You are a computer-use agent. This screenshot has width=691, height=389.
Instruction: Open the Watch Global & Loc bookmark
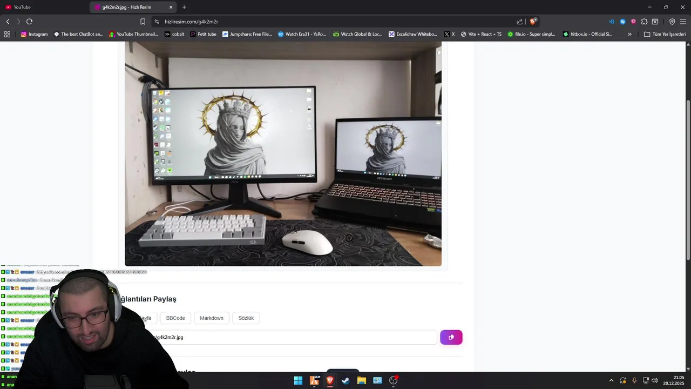click(x=357, y=34)
